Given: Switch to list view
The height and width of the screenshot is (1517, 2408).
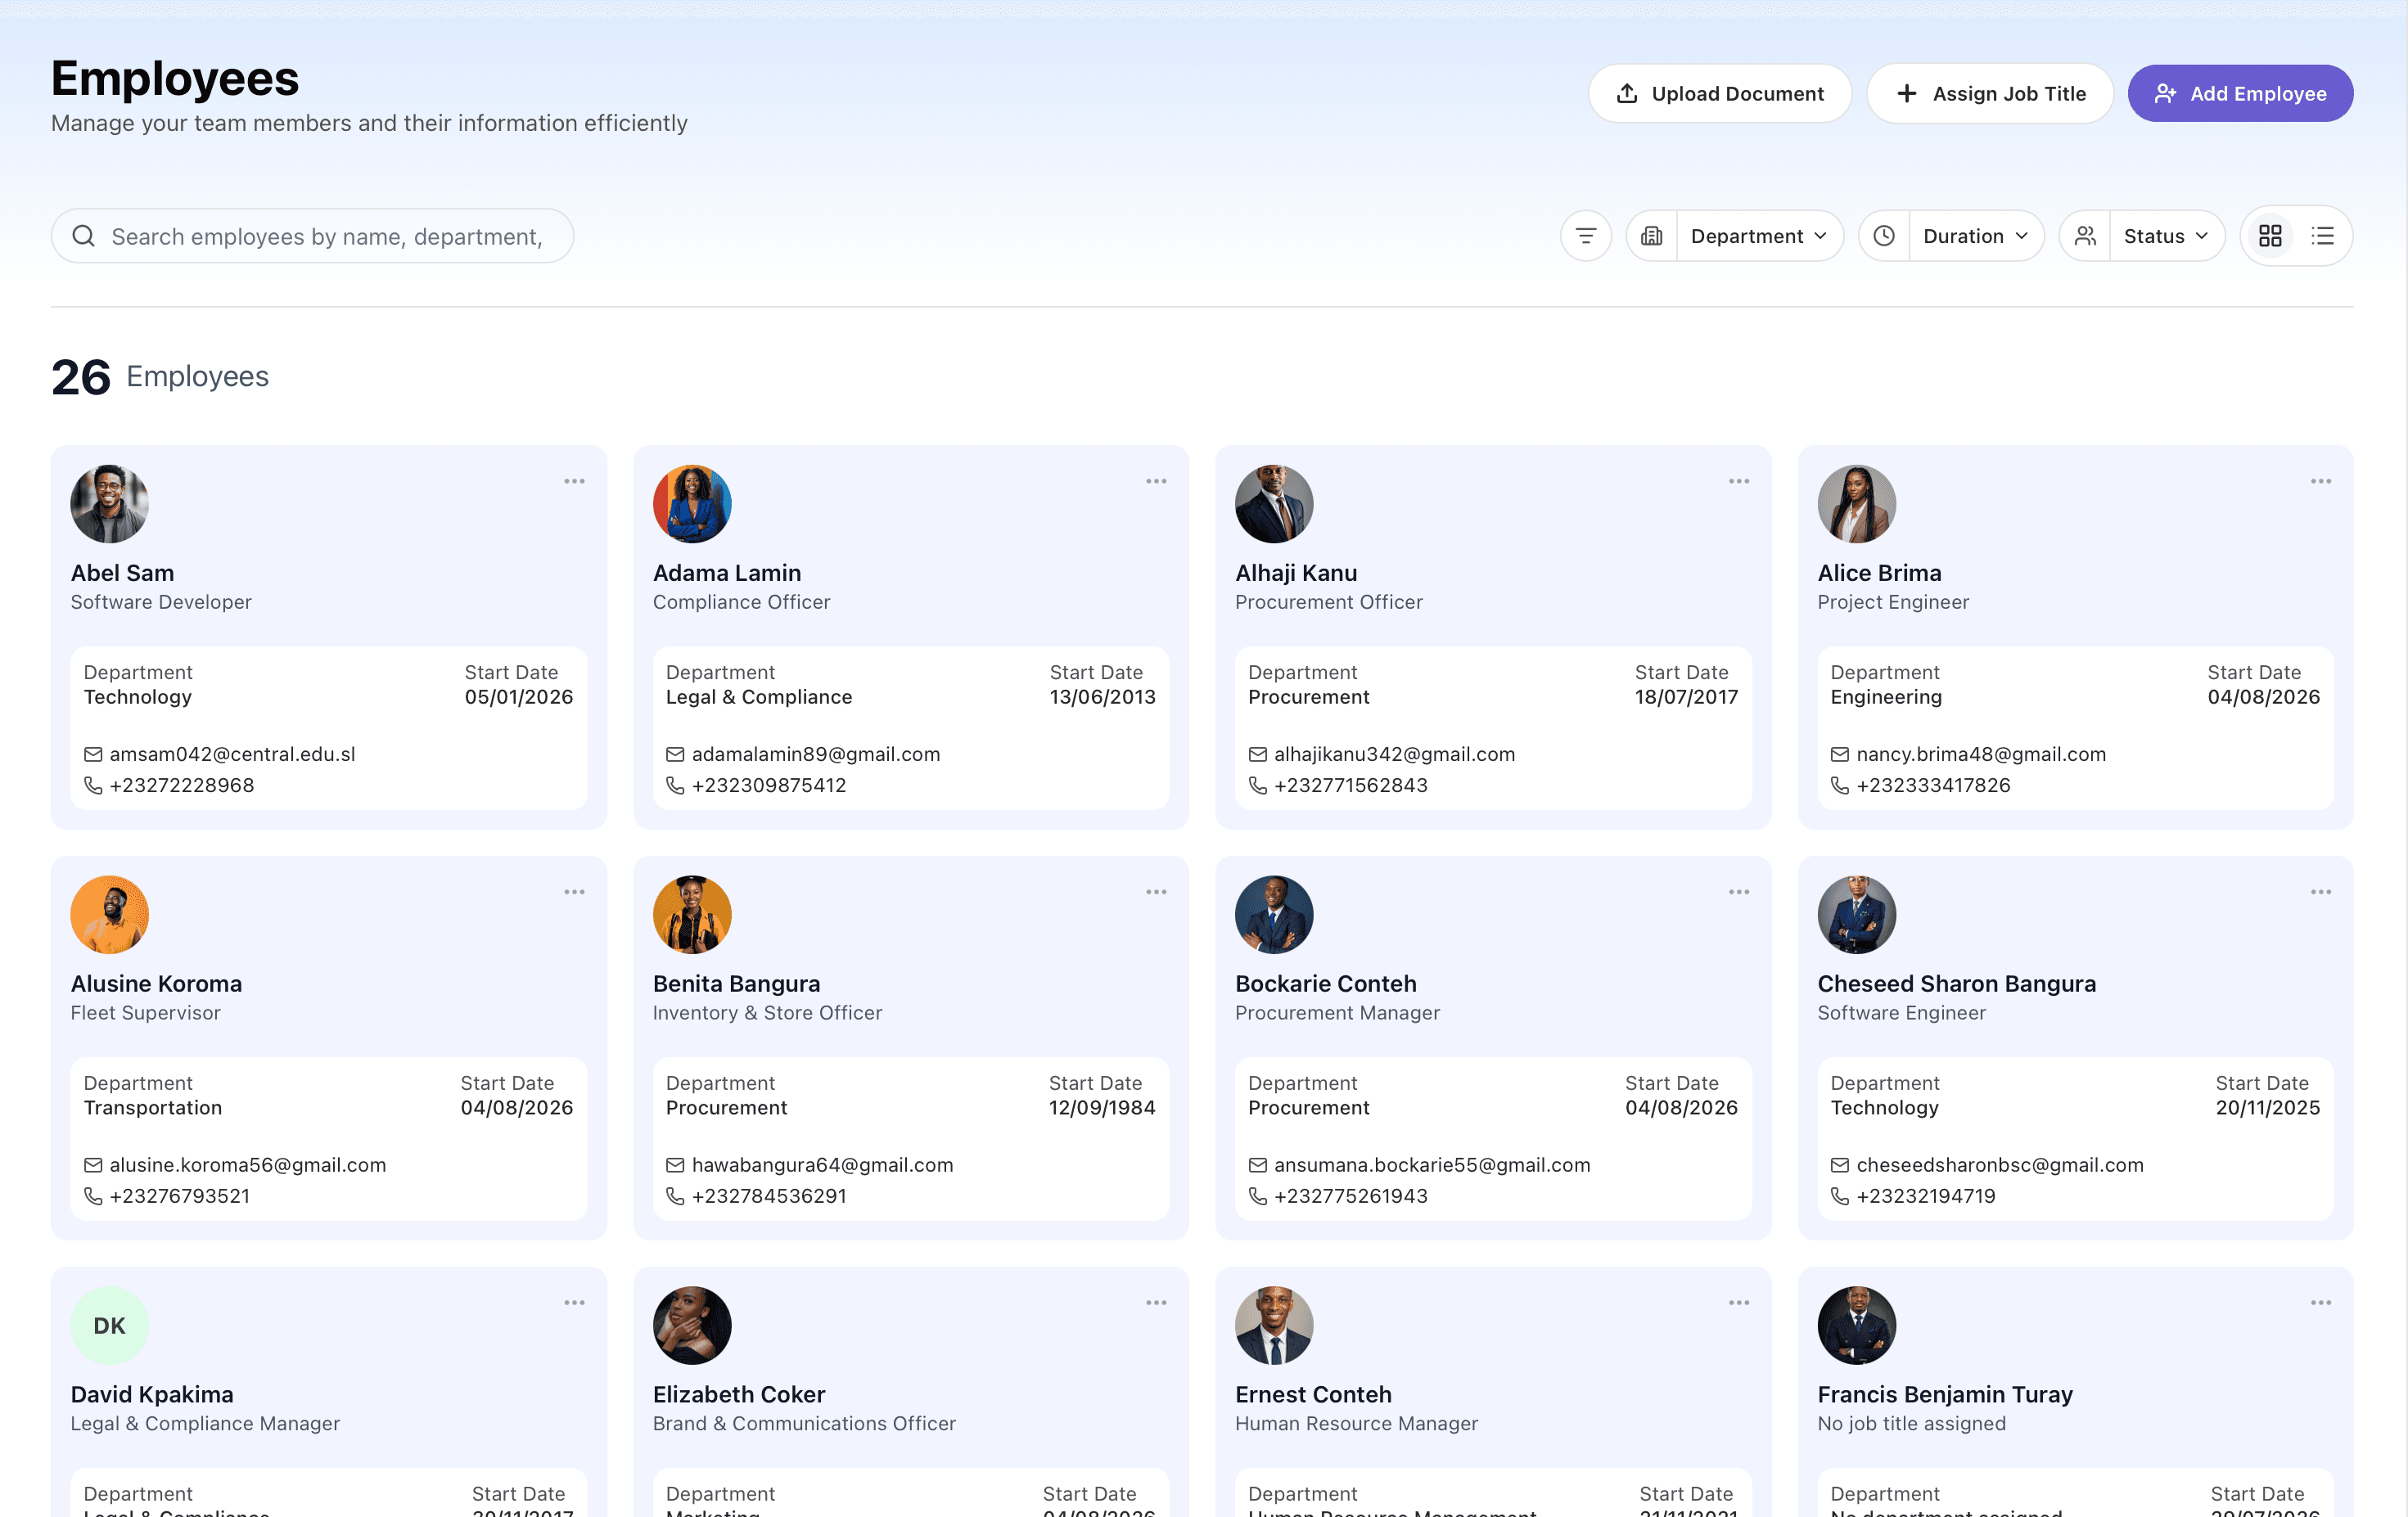Looking at the screenshot, I should pyautogui.click(x=2322, y=236).
